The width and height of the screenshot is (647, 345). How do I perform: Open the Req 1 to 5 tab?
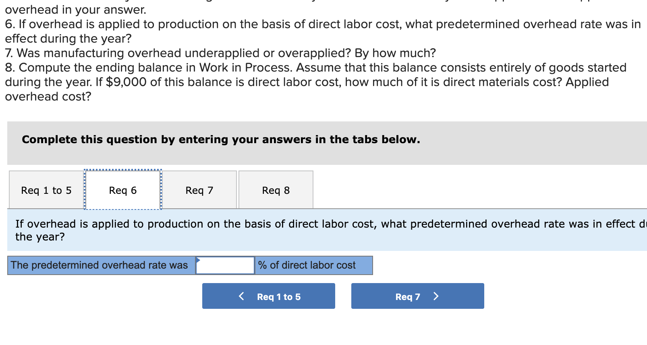46,190
